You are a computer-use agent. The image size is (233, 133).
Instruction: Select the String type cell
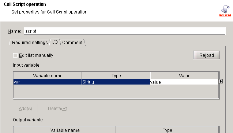116,82
